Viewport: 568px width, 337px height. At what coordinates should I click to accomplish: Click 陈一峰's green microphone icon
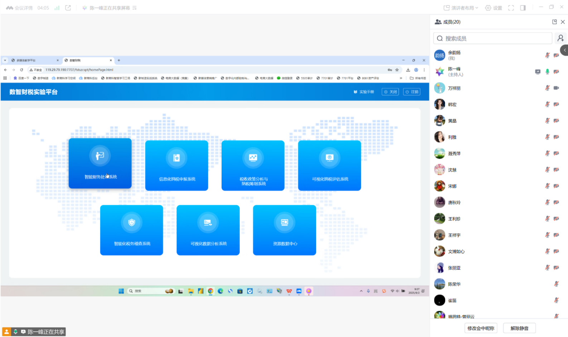[547, 71]
